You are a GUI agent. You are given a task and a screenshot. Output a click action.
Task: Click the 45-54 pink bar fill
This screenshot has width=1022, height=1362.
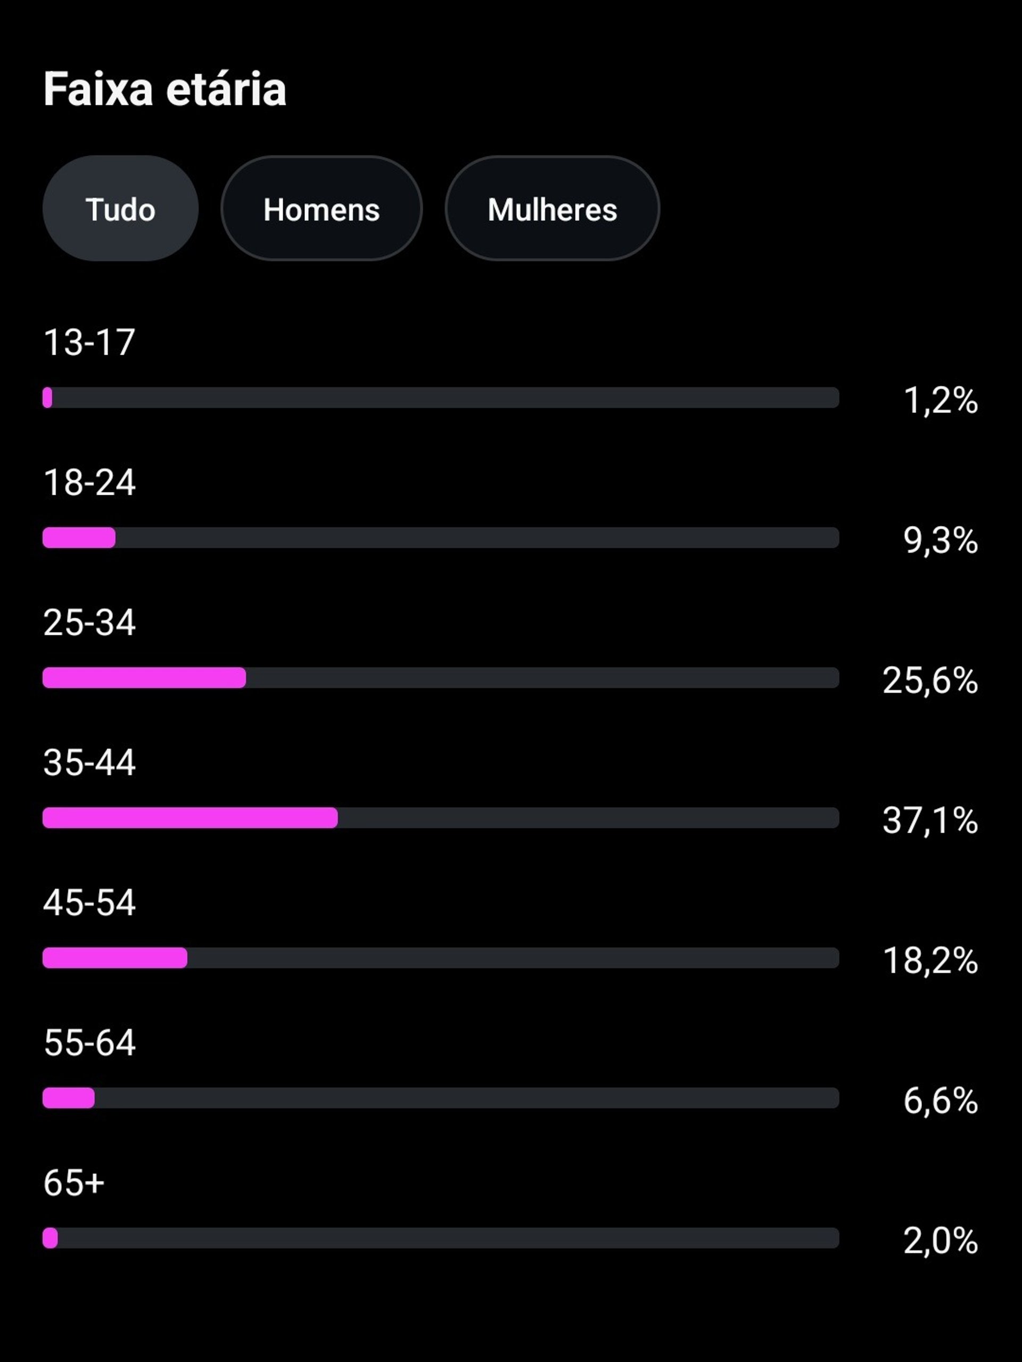(114, 958)
